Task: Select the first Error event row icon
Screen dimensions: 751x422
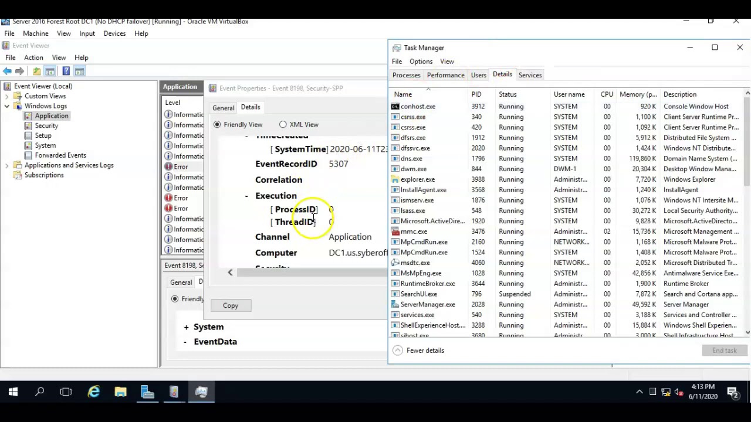Action: (168, 166)
